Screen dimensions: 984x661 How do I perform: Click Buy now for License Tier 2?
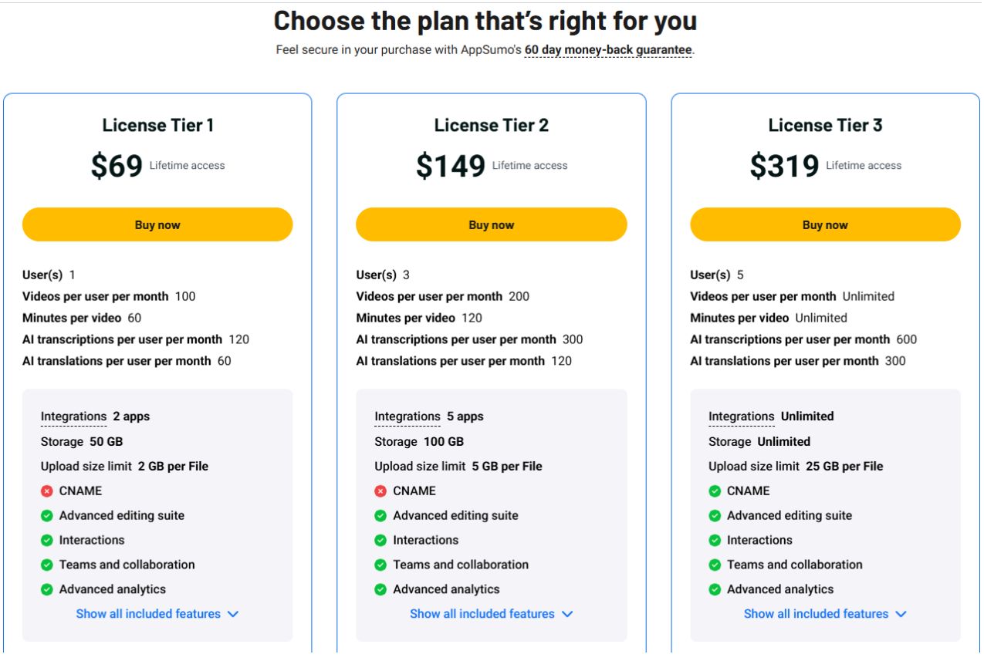click(x=491, y=224)
